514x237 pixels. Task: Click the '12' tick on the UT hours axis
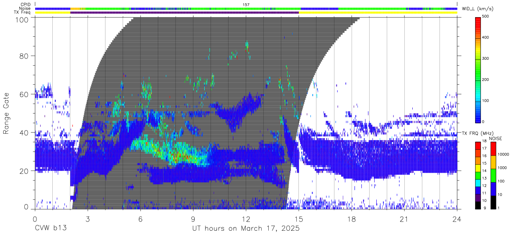click(246, 219)
